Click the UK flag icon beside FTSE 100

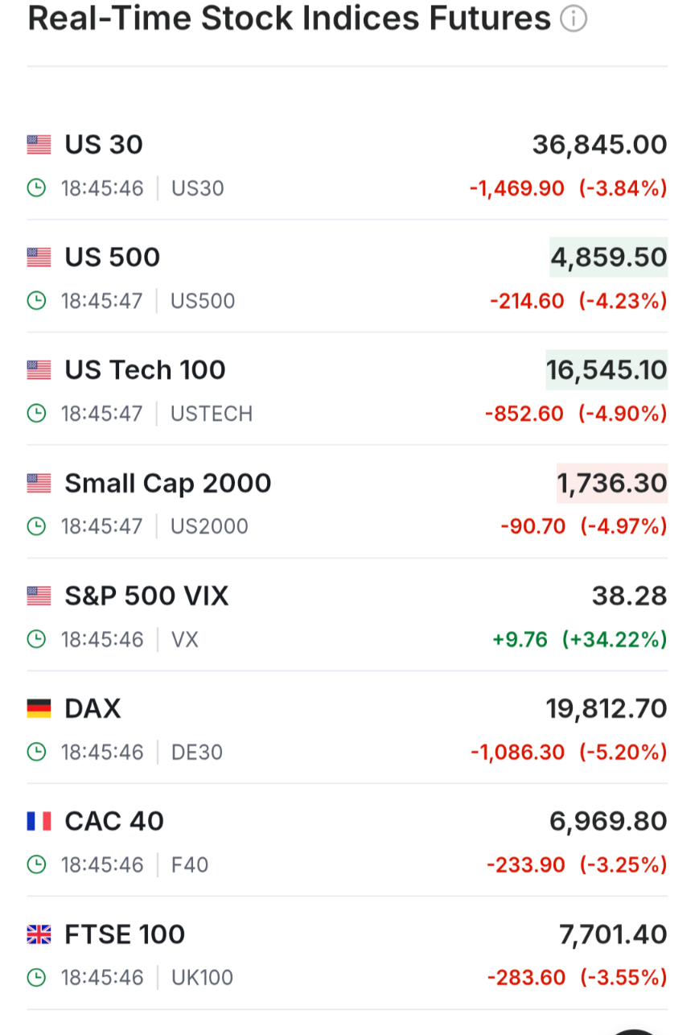click(39, 934)
